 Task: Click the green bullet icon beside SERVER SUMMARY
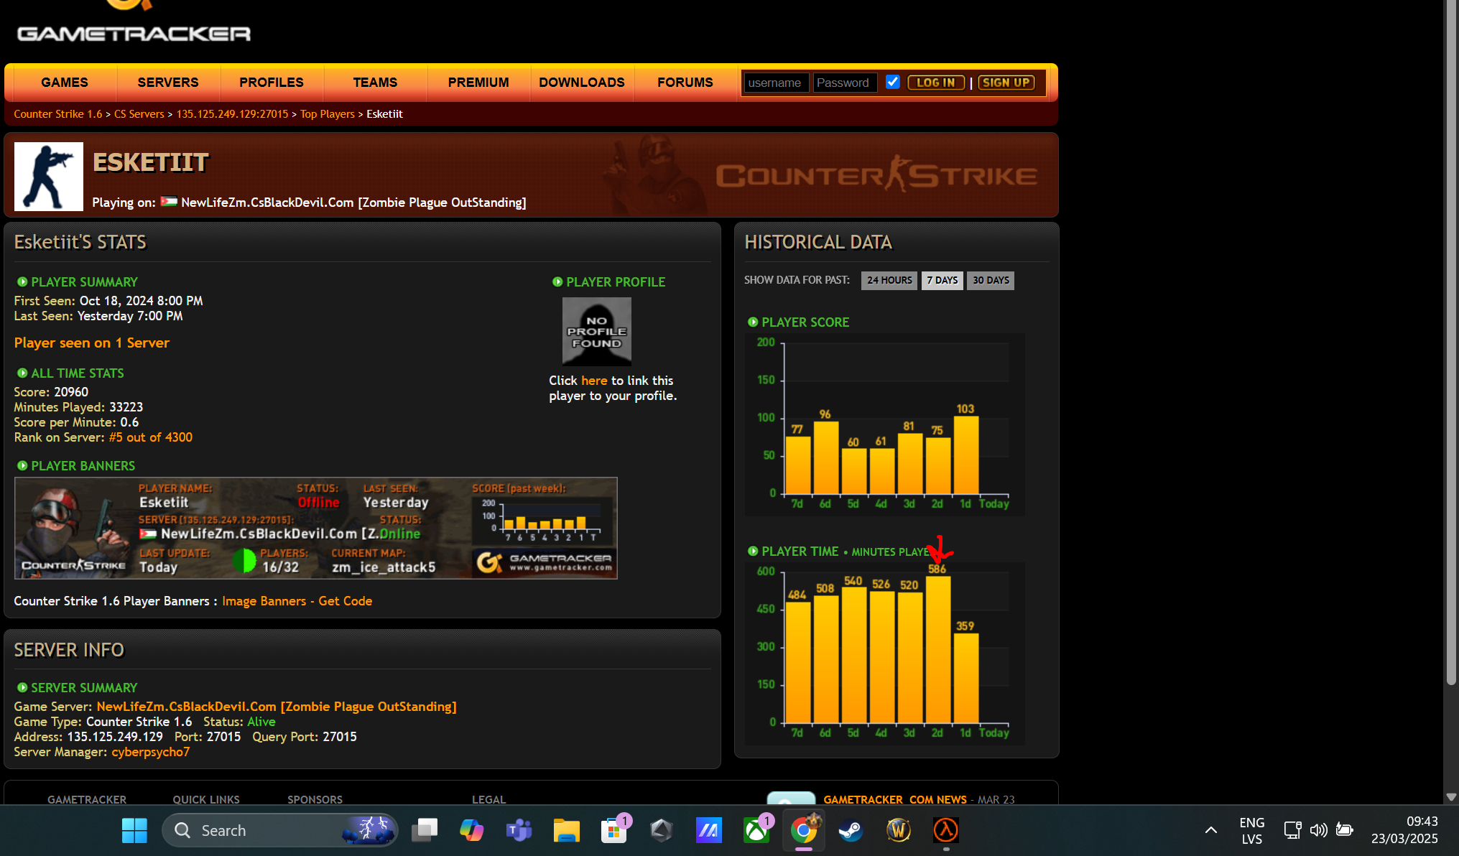tap(22, 688)
